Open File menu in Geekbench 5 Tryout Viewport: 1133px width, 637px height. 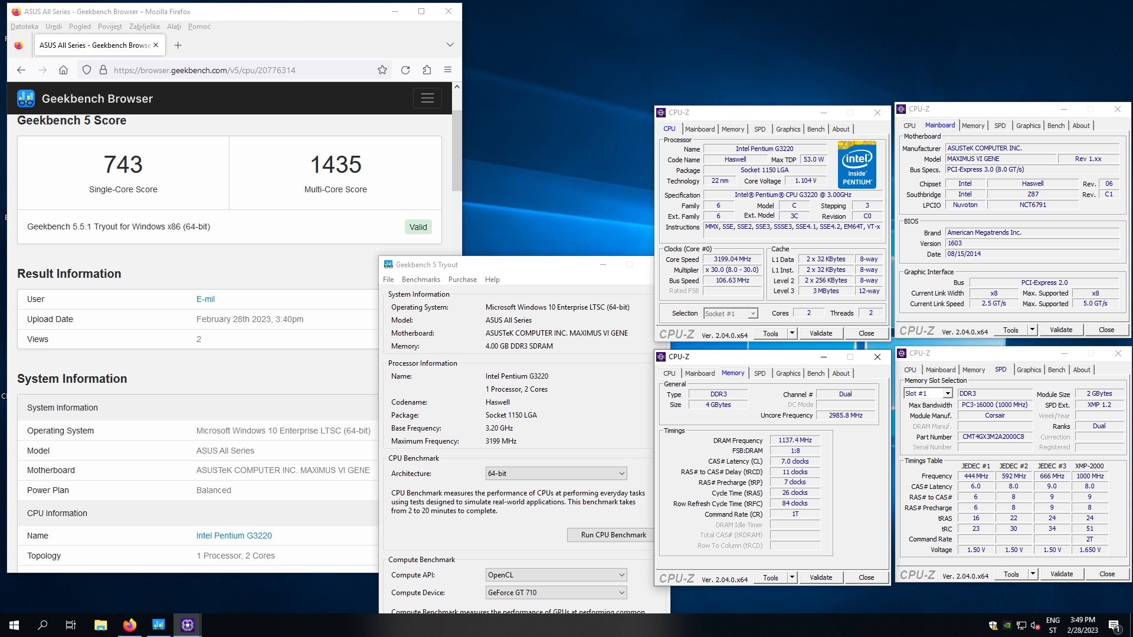pos(388,280)
